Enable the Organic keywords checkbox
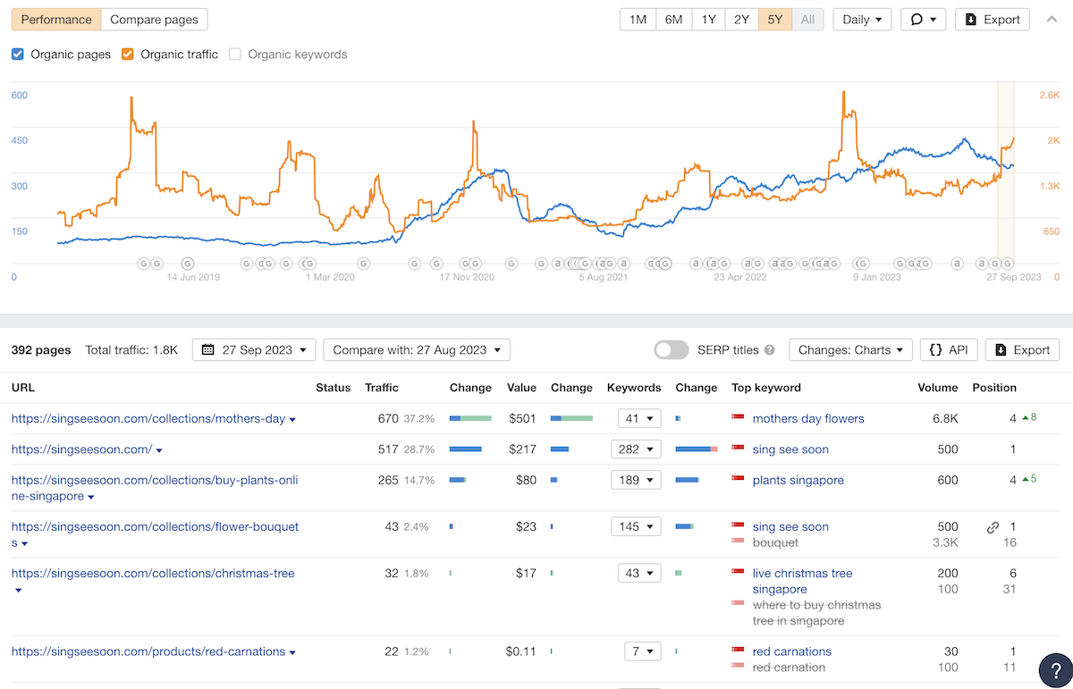 point(235,55)
